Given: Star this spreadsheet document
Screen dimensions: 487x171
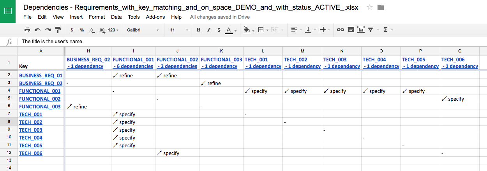Looking at the screenshot, I should click(370, 7).
